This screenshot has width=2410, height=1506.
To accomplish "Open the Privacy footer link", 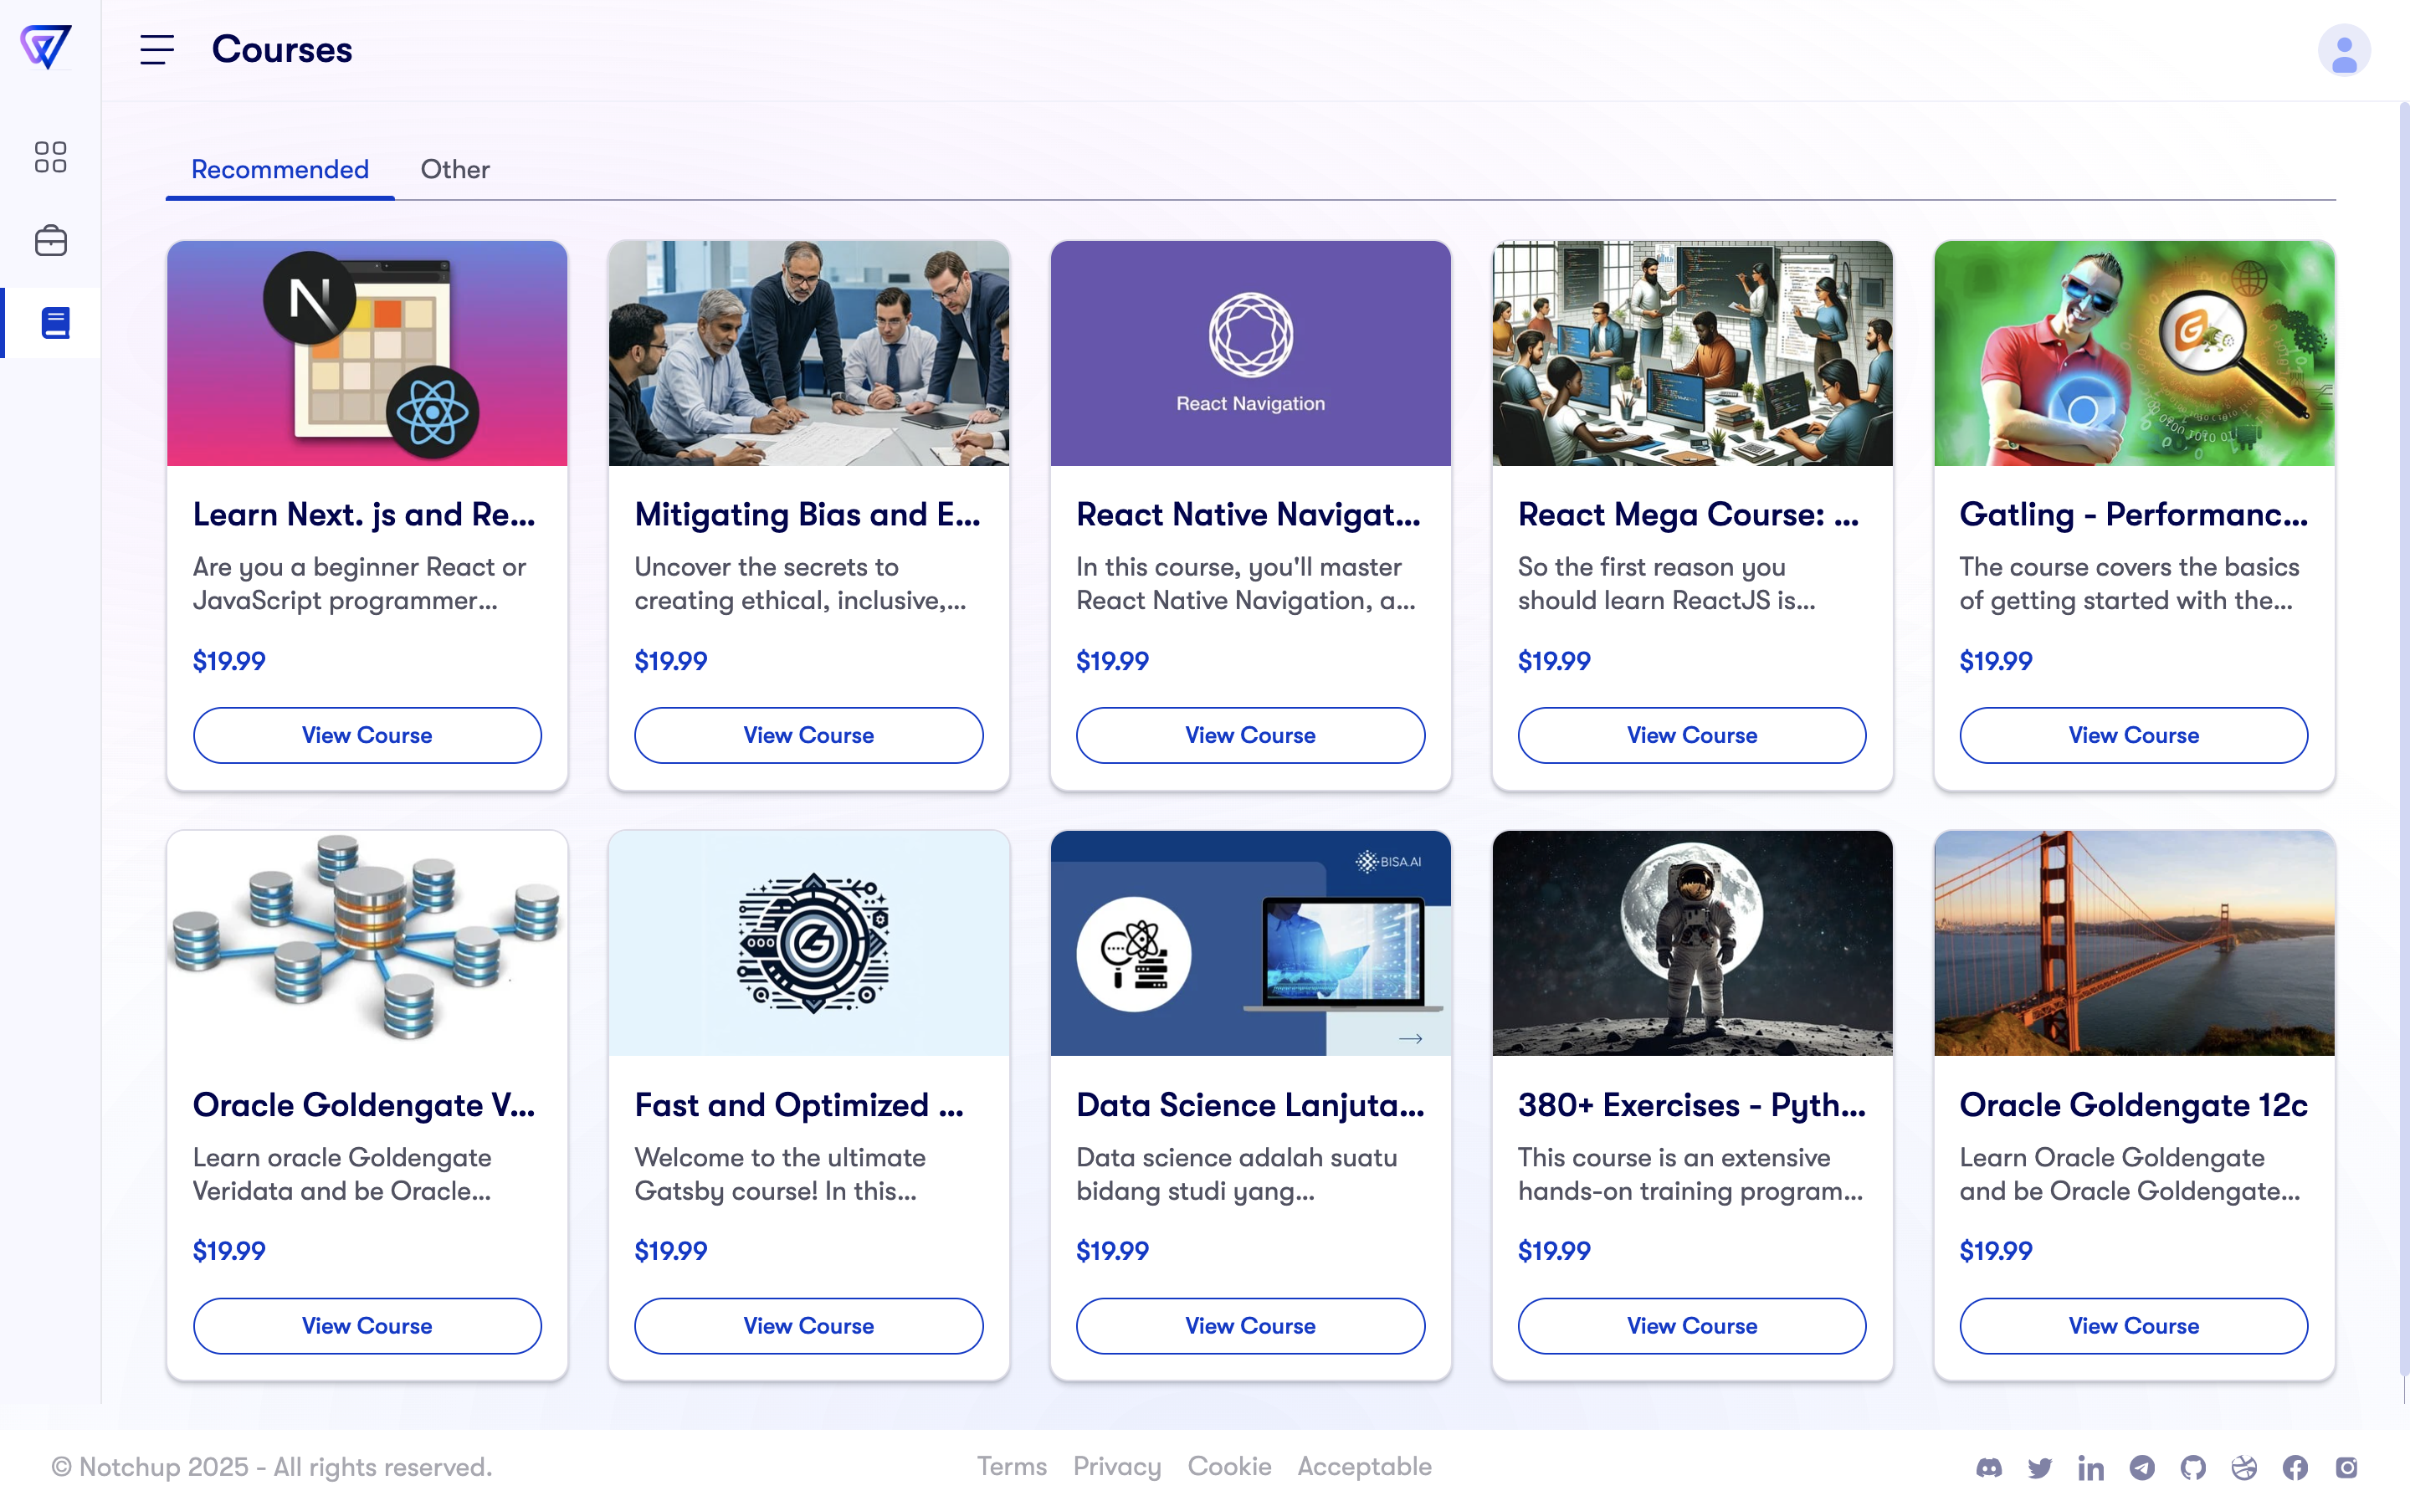I will (x=1116, y=1466).
